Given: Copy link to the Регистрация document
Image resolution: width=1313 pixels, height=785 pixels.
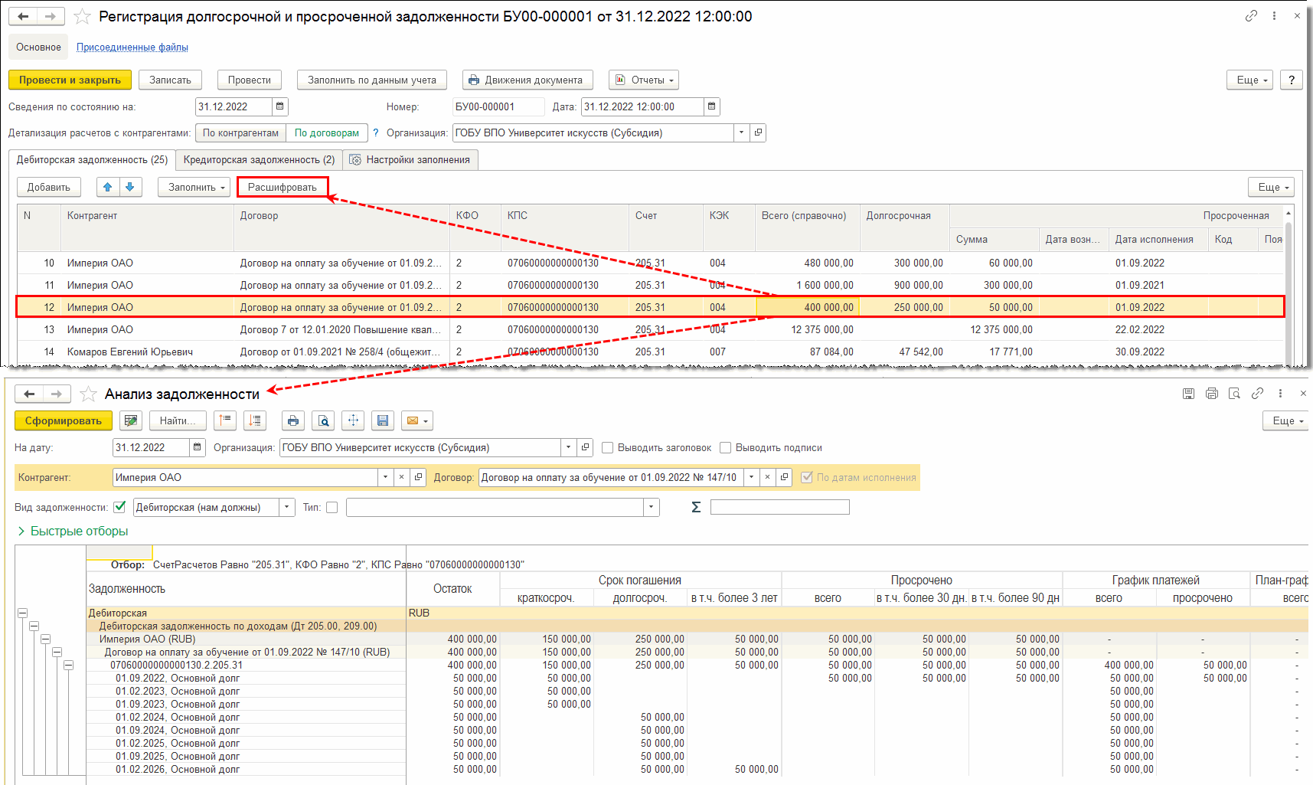Looking at the screenshot, I should click(1251, 15).
